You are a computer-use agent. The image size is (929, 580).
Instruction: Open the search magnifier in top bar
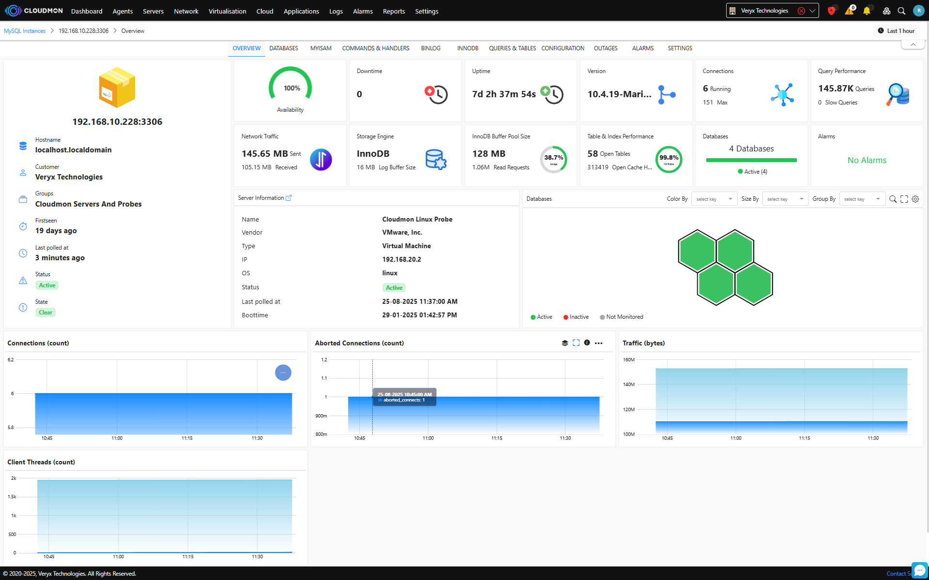point(901,11)
